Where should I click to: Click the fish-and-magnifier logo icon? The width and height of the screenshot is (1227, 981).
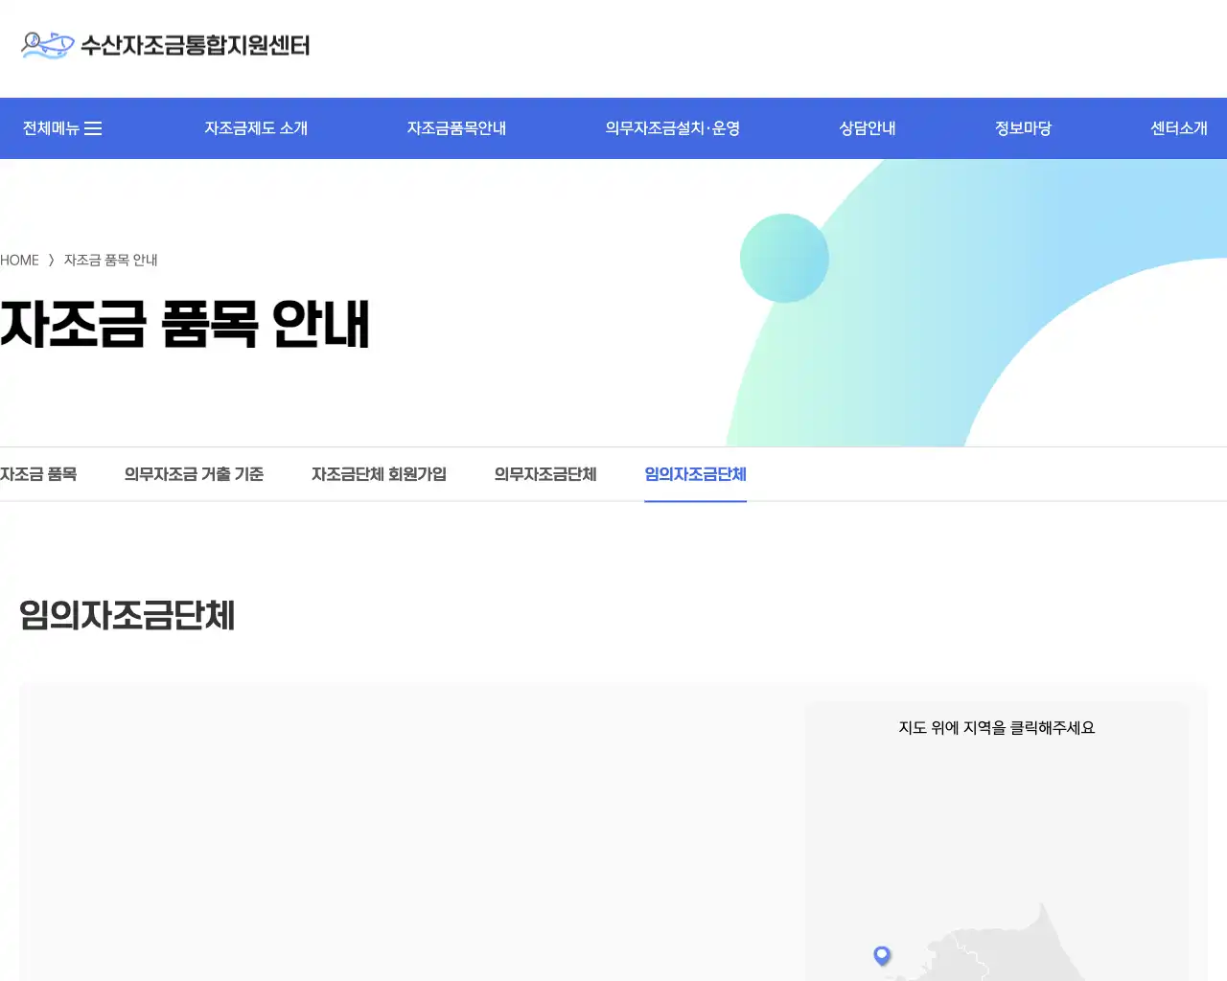click(45, 44)
